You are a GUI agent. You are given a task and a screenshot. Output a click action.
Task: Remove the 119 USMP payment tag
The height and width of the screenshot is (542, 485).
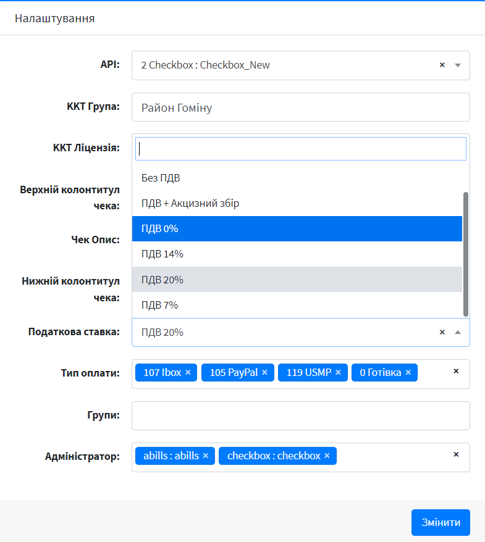point(338,373)
